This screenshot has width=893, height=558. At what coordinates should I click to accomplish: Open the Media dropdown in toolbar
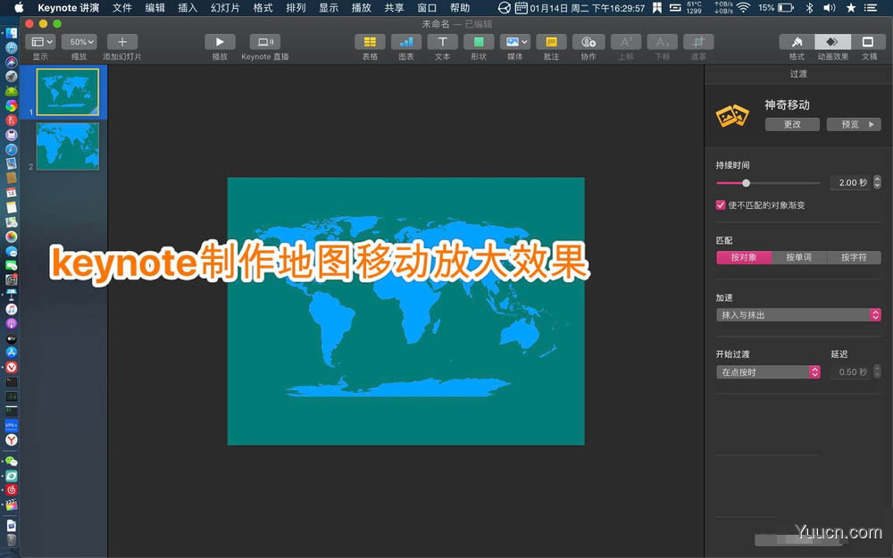click(x=515, y=42)
